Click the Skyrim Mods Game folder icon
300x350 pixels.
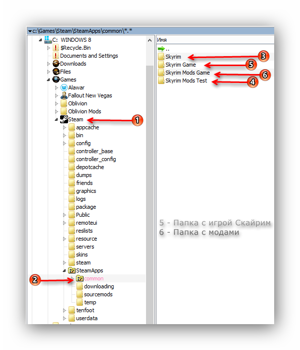[161, 73]
